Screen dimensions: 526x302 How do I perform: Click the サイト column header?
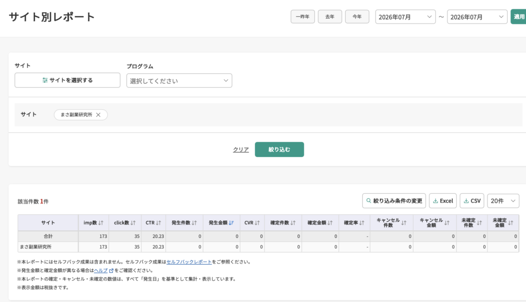pos(48,223)
